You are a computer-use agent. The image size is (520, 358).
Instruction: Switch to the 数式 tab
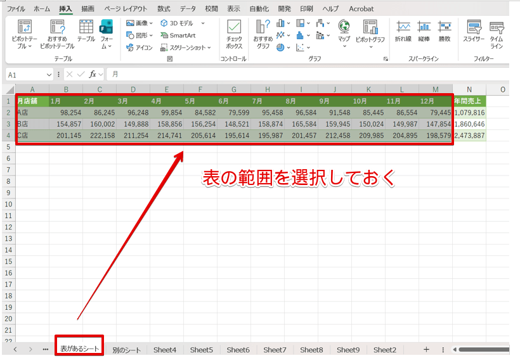click(164, 9)
